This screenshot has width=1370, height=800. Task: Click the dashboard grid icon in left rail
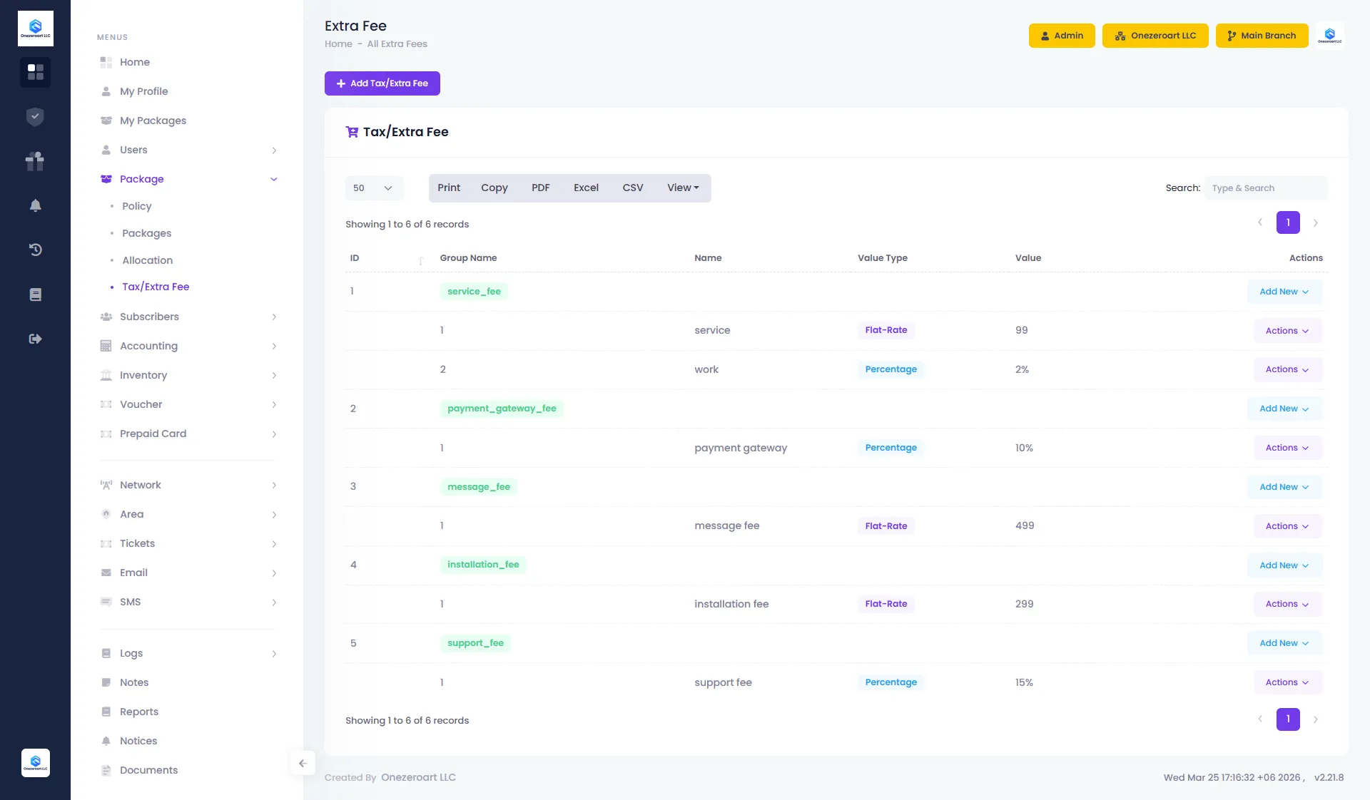point(35,72)
